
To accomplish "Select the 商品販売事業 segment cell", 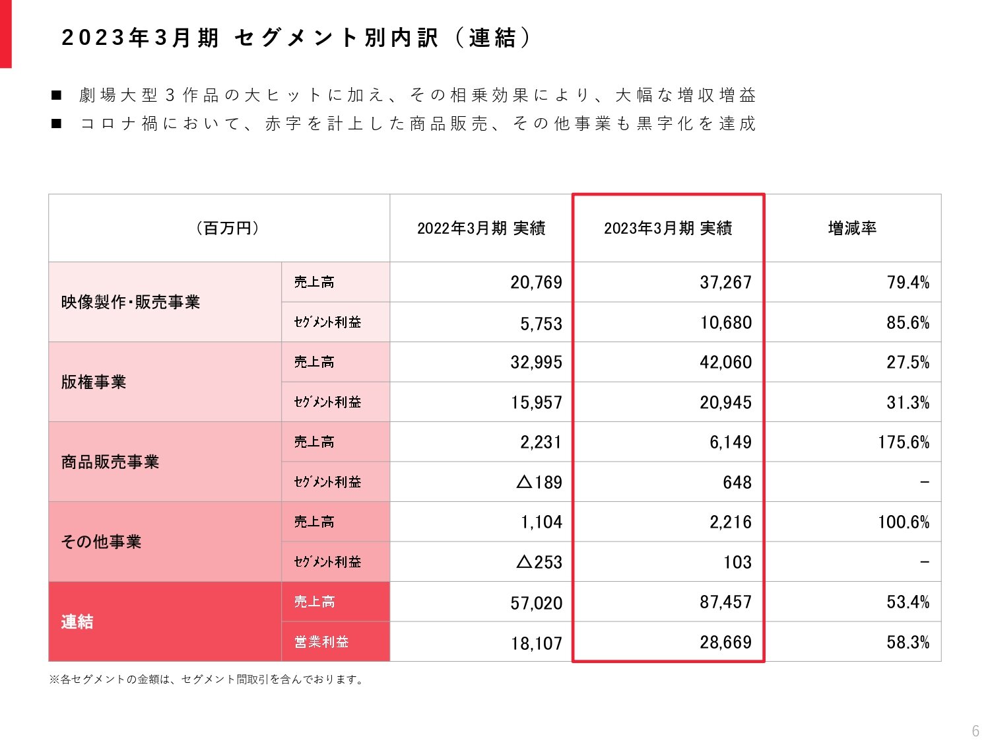I will tap(165, 462).
